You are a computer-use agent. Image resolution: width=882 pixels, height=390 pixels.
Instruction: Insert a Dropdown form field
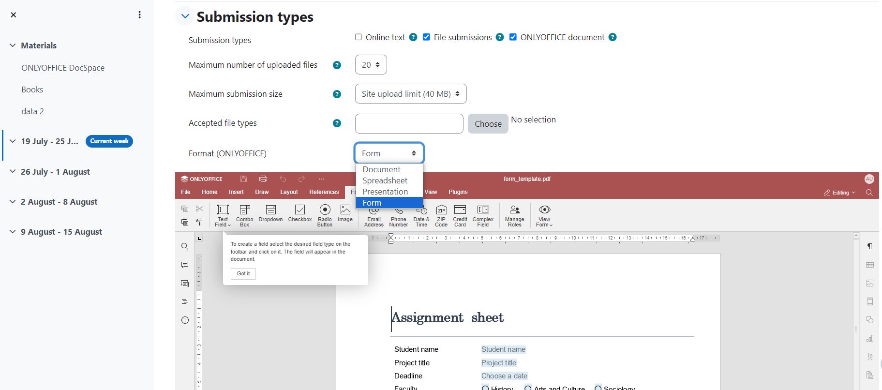point(270,213)
